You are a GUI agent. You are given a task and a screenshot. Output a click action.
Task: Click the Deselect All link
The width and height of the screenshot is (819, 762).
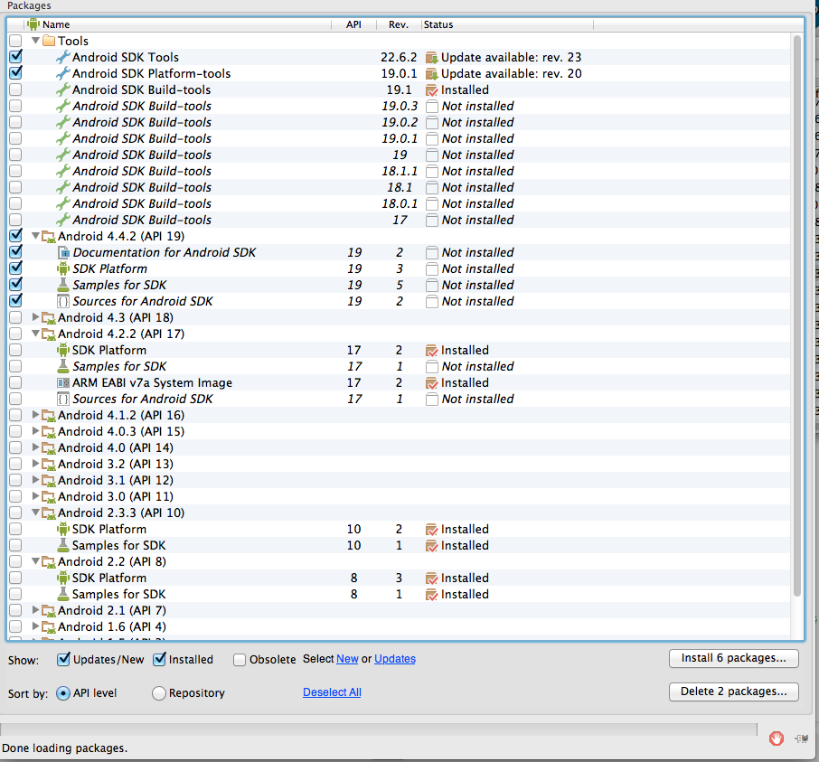coord(332,692)
